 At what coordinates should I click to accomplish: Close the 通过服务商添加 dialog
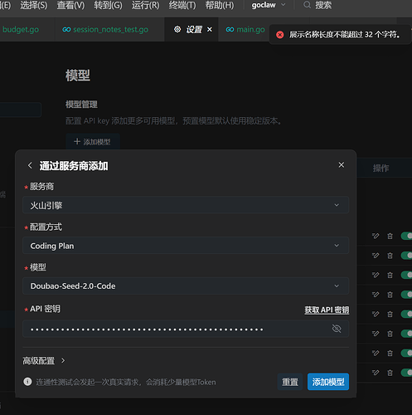pyautogui.click(x=342, y=165)
